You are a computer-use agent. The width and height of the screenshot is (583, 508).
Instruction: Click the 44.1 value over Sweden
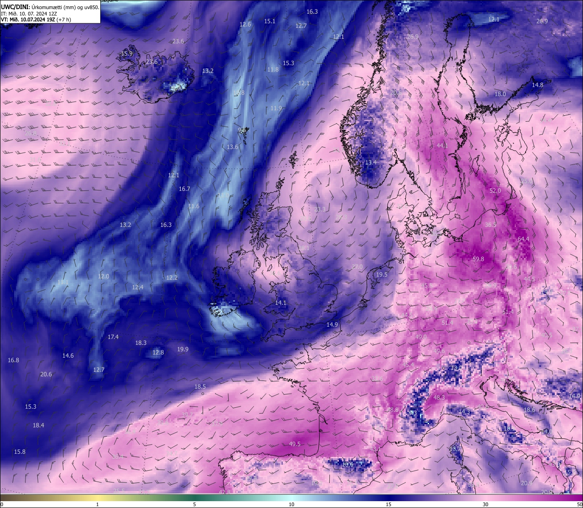tap(442, 145)
